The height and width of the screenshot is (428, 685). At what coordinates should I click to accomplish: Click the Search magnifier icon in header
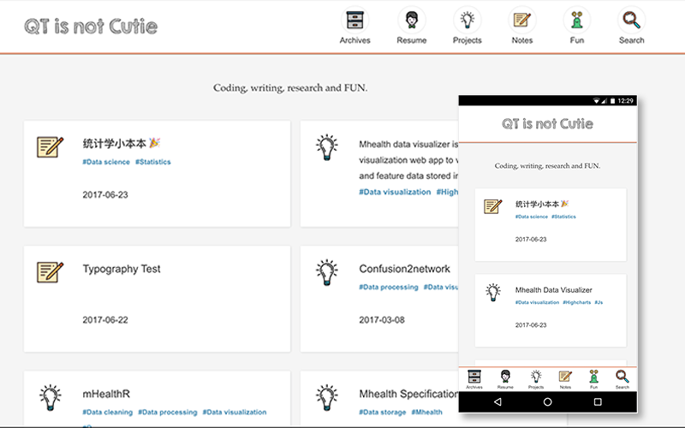pos(631,21)
